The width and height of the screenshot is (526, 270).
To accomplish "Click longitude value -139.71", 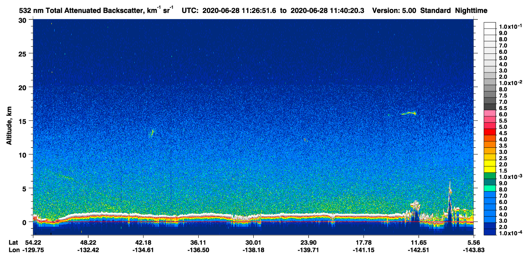I will [x=308, y=250].
